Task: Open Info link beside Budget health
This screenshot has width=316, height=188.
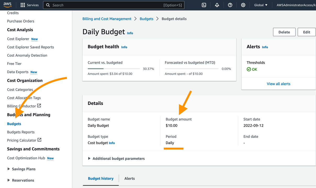Action: pyautogui.click(x=124, y=47)
